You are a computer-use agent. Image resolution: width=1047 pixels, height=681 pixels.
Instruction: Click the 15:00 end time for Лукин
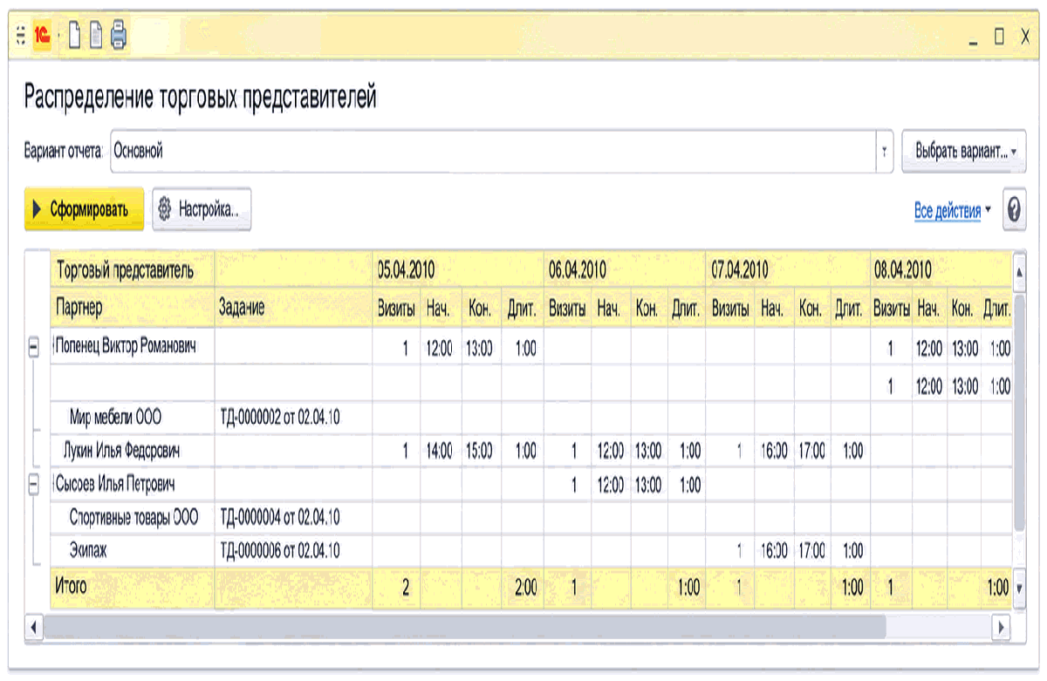click(479, 450)
